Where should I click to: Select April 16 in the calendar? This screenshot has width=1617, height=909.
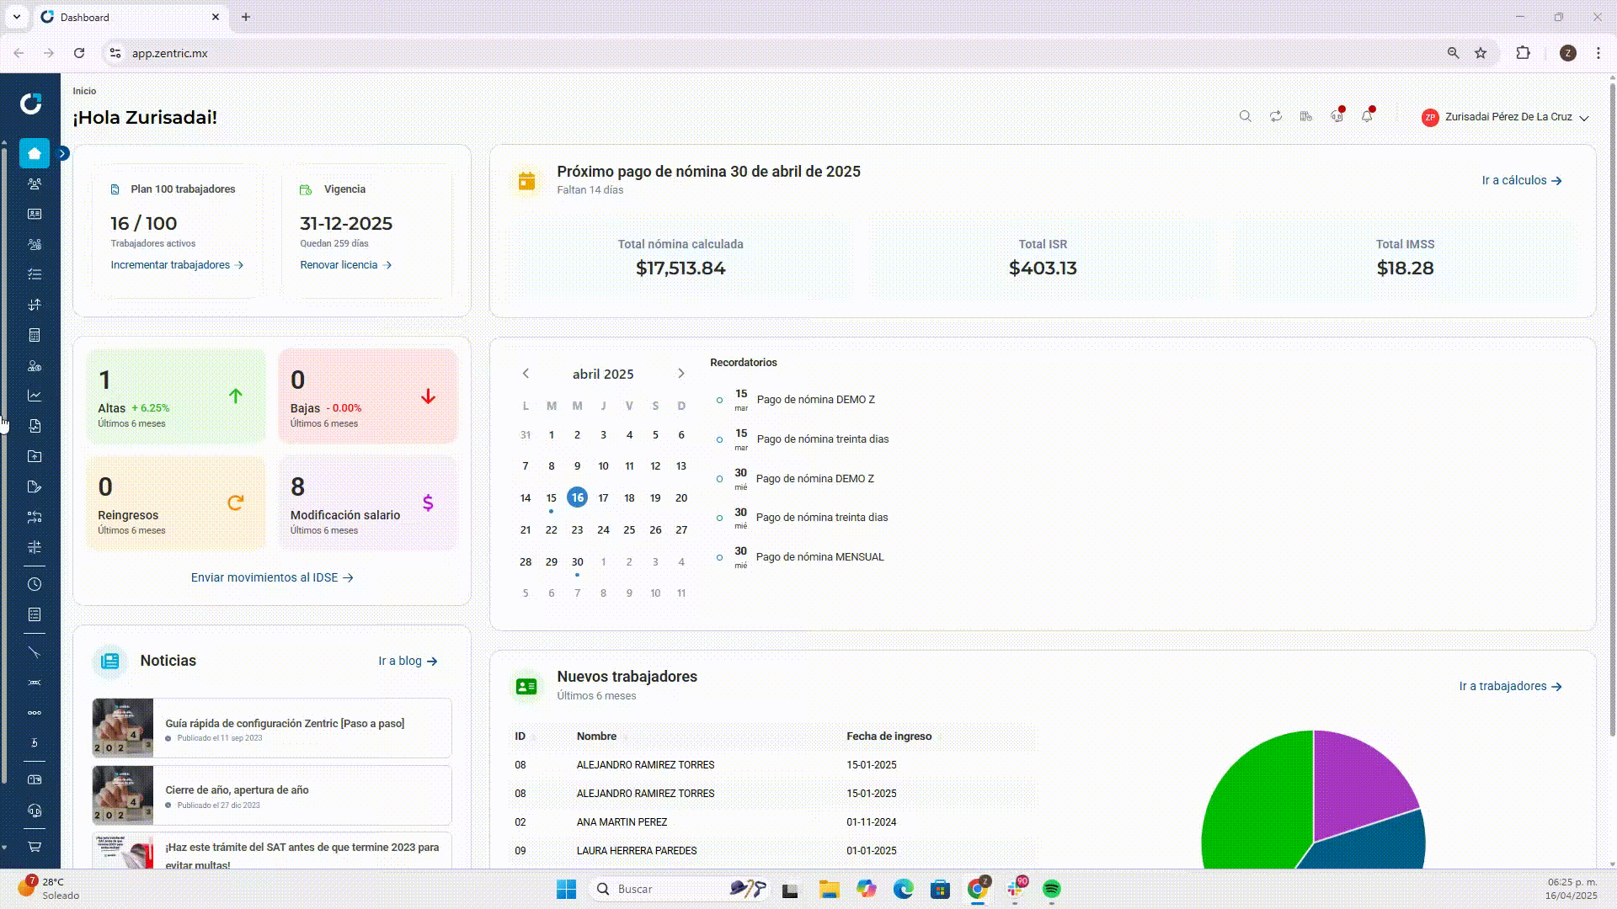pos(577,497)
